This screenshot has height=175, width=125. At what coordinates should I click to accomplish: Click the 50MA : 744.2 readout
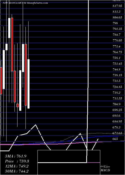[17, 171]
